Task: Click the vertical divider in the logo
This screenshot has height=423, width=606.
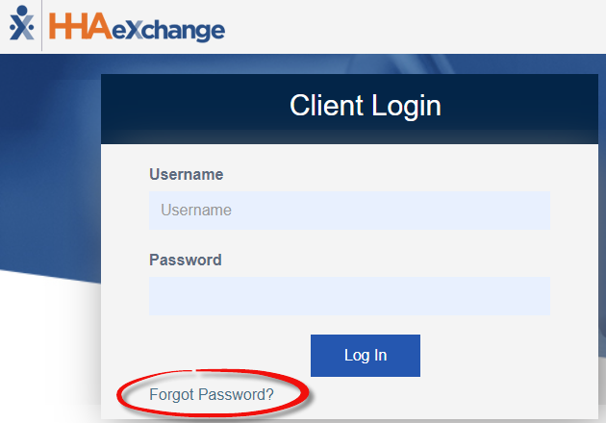Action: (x=42, y=25)
